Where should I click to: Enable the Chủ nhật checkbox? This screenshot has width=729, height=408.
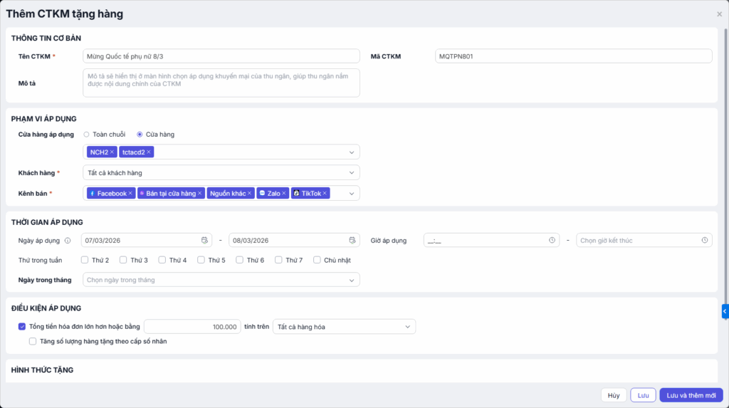tap(318, 260)
